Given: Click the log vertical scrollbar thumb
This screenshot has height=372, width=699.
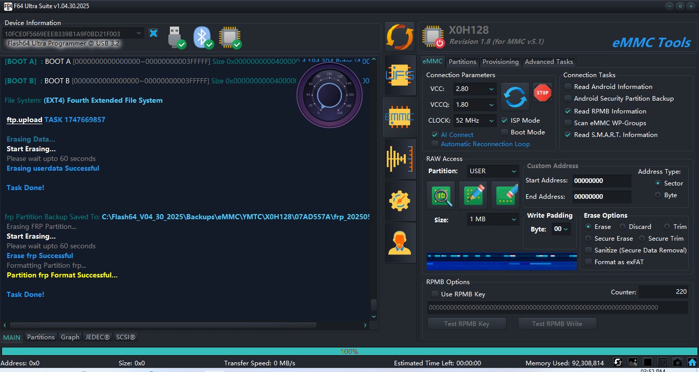Looking at the screenshot, I should pos(374,306).
